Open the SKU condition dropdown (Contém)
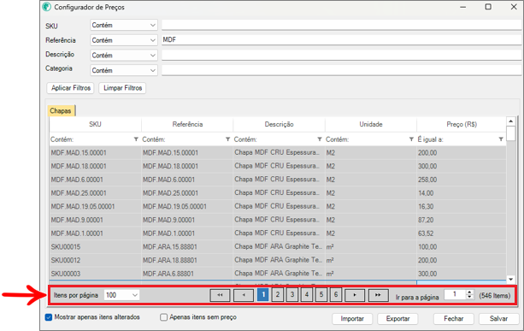524x331 pixels. 124,26
